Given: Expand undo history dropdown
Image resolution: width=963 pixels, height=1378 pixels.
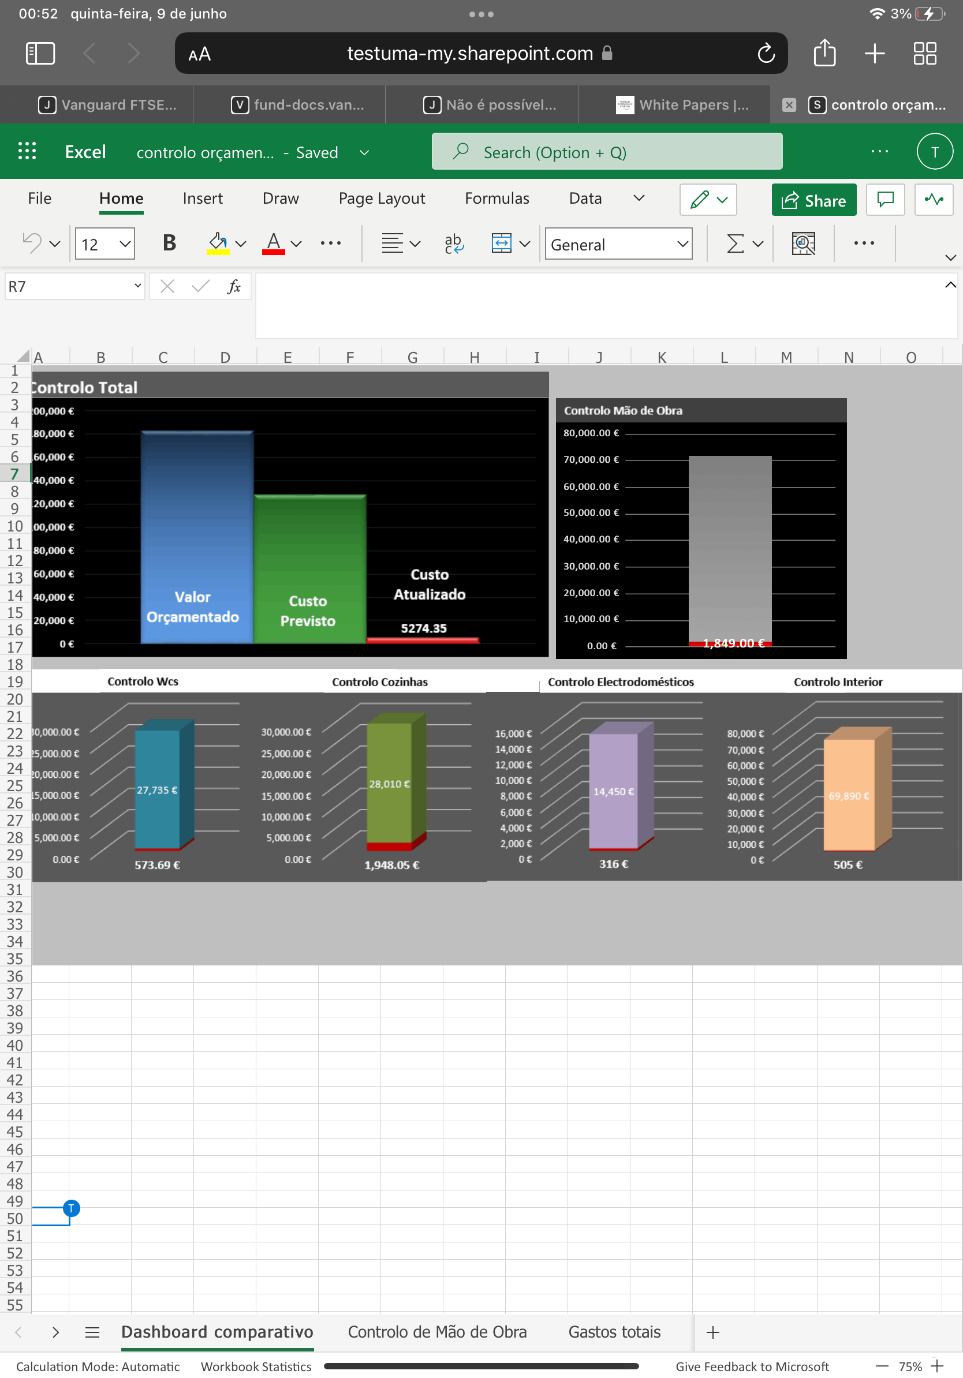Looking at the screenshot, I should (55, 244).
